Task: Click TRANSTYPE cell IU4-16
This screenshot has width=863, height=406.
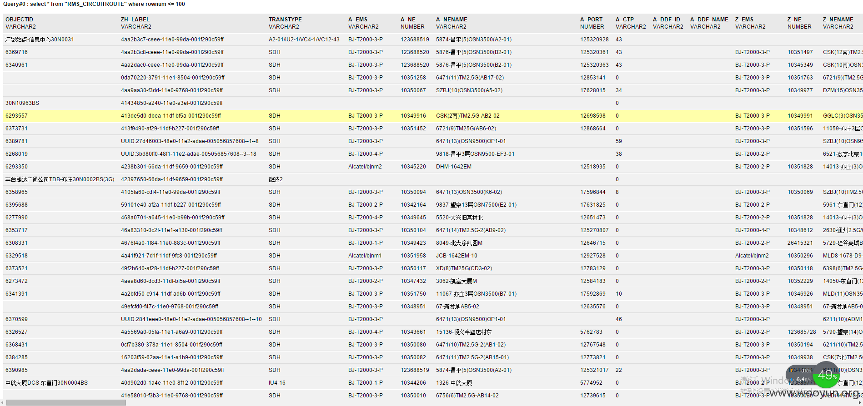Action: point(277,383)
